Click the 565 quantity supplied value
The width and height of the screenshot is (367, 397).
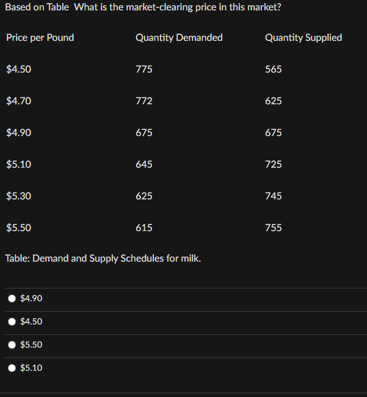pyautogui.click(x=274, y=70)
